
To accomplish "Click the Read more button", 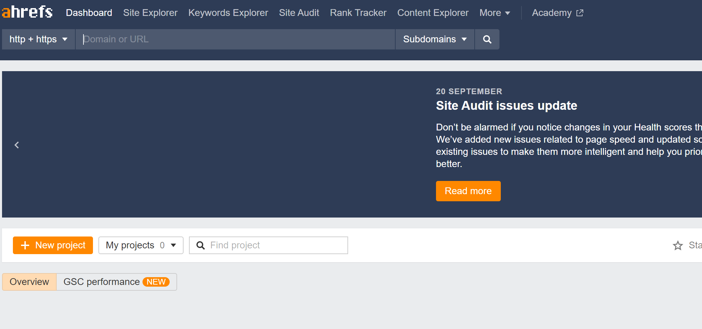I will coord(468,191).
